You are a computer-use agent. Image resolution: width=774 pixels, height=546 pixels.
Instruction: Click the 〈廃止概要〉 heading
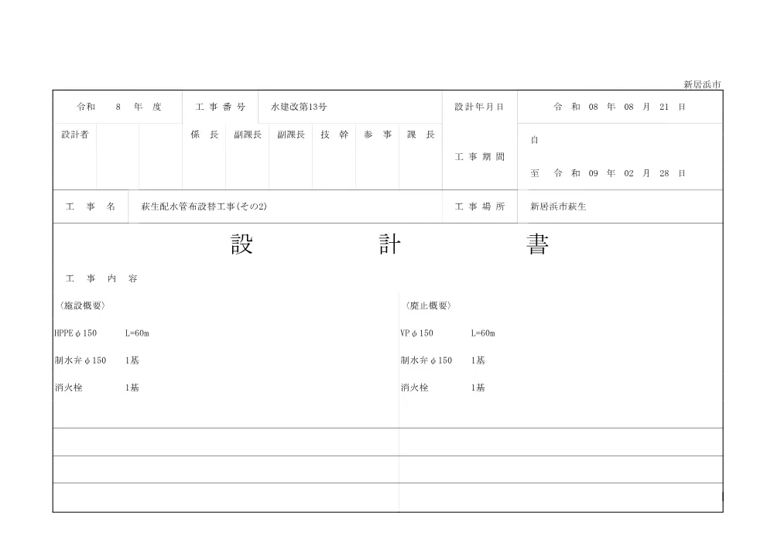click(x=428, y=305)
